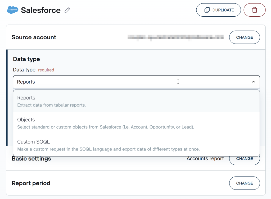Select the Reports option in the list
Viewport: 271px width, 199px height.
tap(136, 101)
